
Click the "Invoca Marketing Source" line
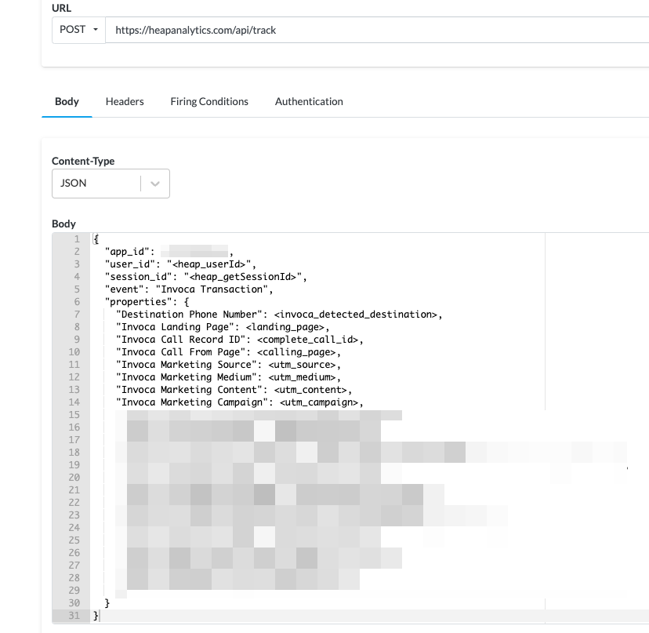click(x=228, y=365)
